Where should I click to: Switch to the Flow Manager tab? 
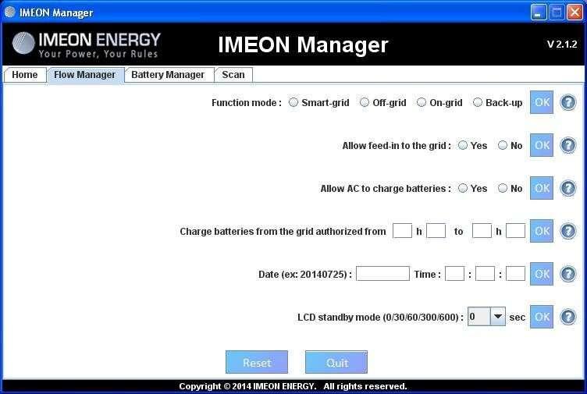(84, 75)
